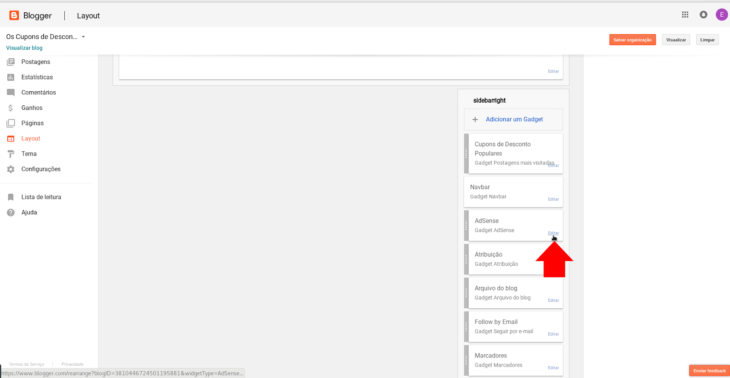Screen dimensions: 730x378
Task: Grab the Follow by Email drag handle
Action: tap(466, 326)
